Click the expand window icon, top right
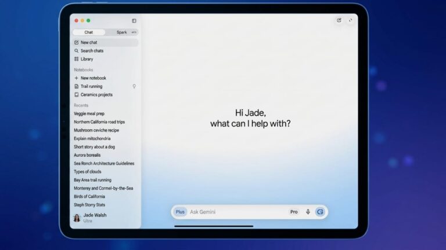This screenshot has height=250, width=446. 350,20
